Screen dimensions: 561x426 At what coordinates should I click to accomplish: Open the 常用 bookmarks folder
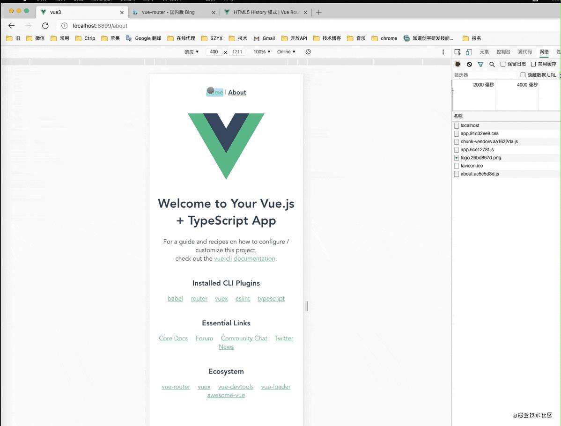(x=60, y=38)
